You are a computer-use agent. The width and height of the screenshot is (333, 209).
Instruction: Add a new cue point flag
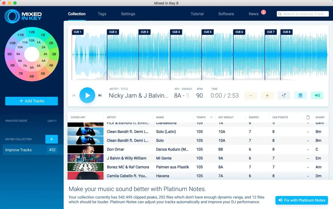pyautogui.click(x=284, y=95)
